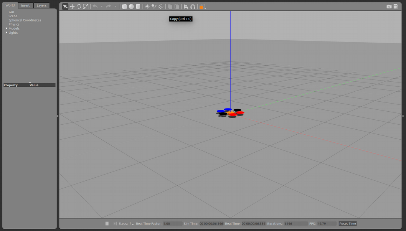Select the Translate mode tool
Viewport: 406px width, 231px height.
tap(73, 6)
